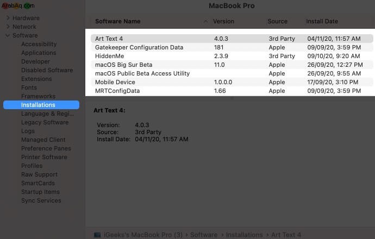This screenshot has width=375, height=239.
Task: Expand the Network category chevron
Action: (x=8, y=27)
